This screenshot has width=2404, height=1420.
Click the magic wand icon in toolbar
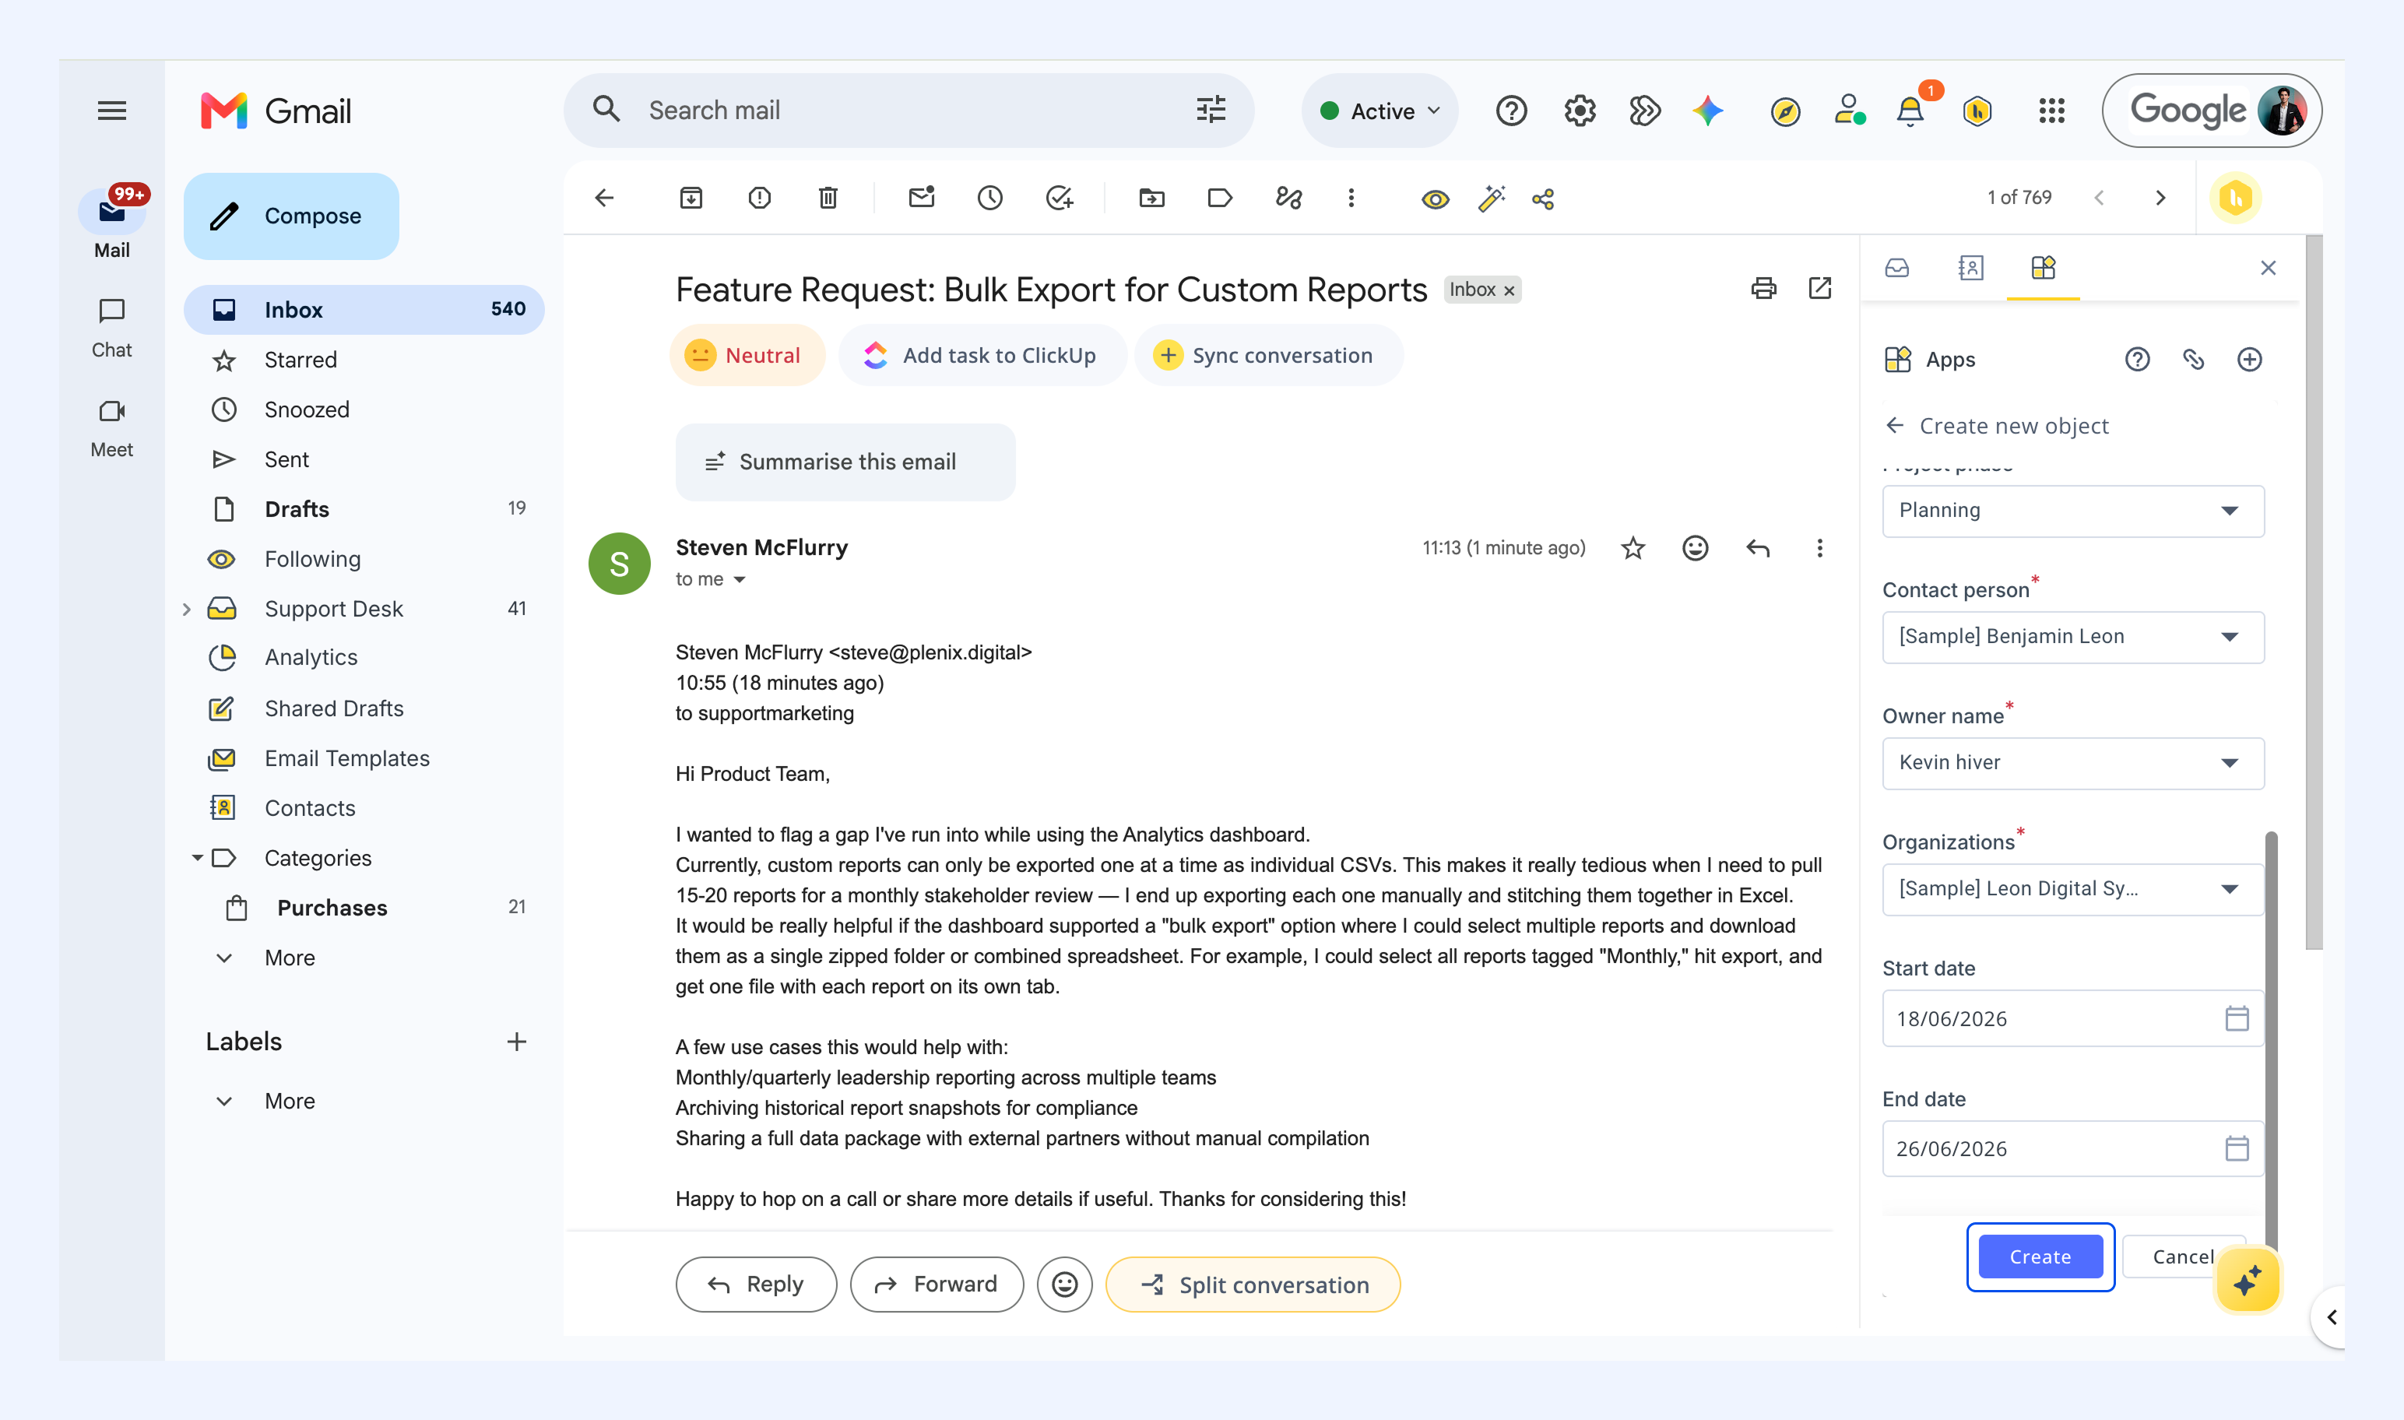coord(1492,198)
